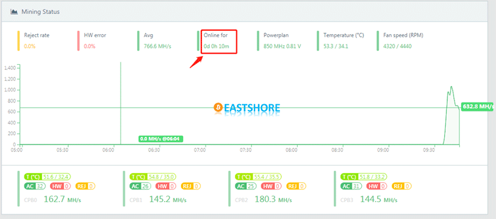Click the T (°C) 54.8 / 35.0 badge for CPB1
Viewport: 496px width, 219px height.
point(153,176)
